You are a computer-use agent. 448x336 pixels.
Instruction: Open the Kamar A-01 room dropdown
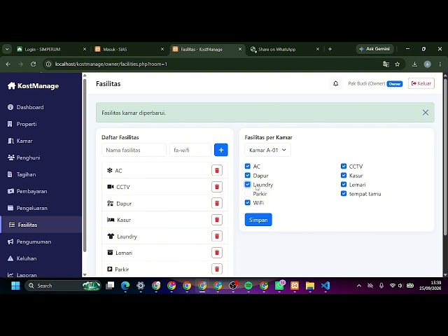tap(267, 150)
